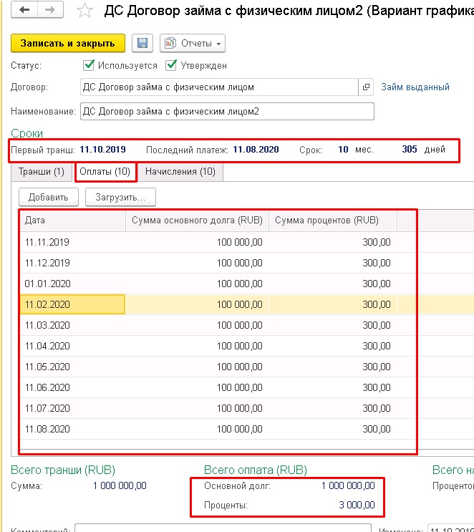Viewport: 474px width, 532px height.
Task: Open the Займ выданный link
Action: 415,87
